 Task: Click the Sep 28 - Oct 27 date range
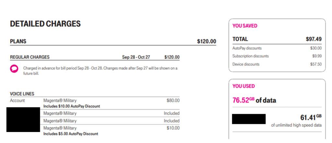[136, 57]
